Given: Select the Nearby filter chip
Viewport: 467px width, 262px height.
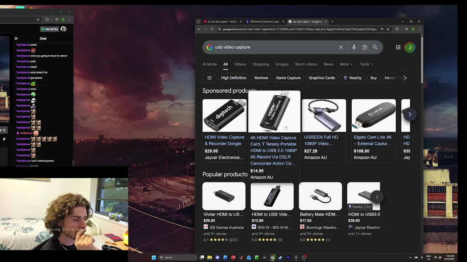Looking at the screenshot, I should pos(353,78).
